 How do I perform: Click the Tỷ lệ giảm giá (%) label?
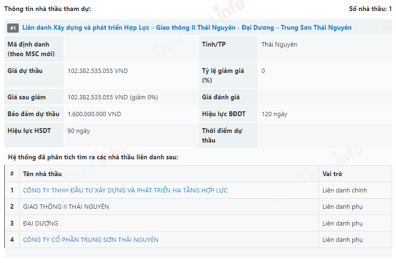223,75
